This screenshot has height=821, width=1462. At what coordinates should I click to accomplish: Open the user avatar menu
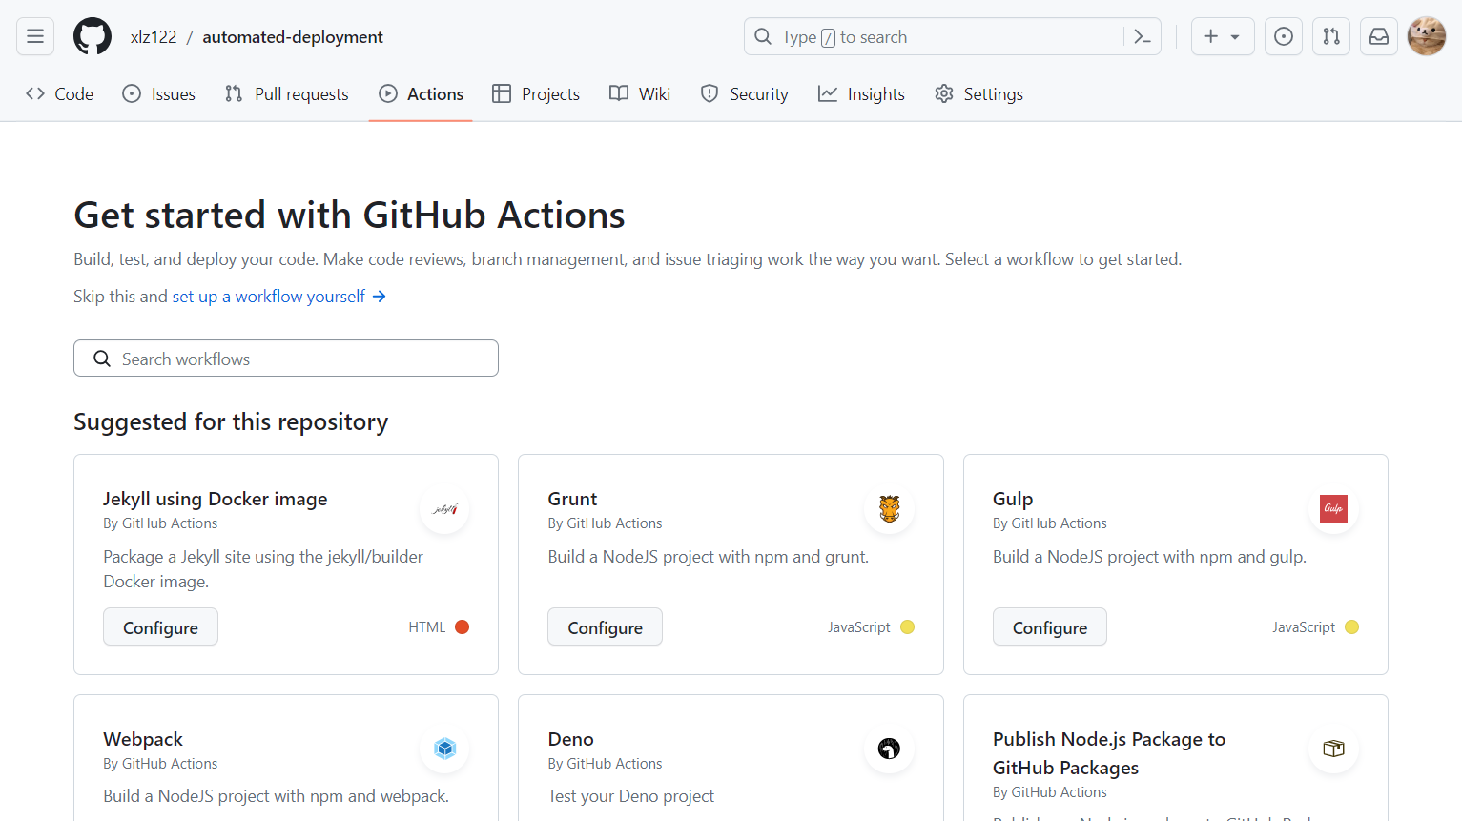pos(1427,36)
